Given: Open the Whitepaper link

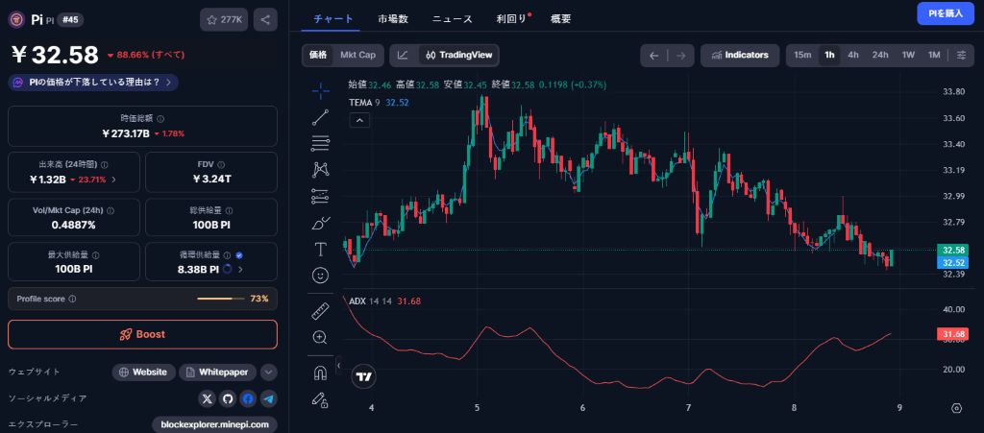Looking at the screenshot, I should click(x=218, y=373).
